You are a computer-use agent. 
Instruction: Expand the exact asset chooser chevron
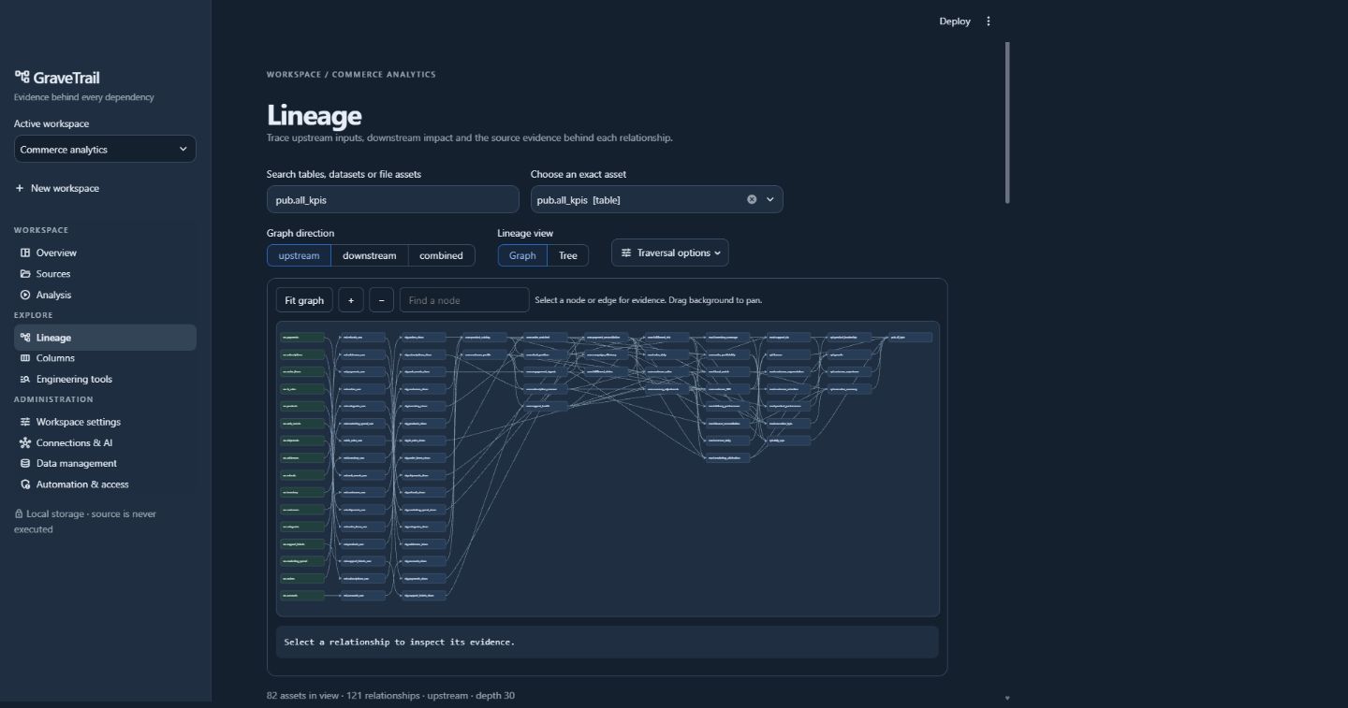click(770, 199)
